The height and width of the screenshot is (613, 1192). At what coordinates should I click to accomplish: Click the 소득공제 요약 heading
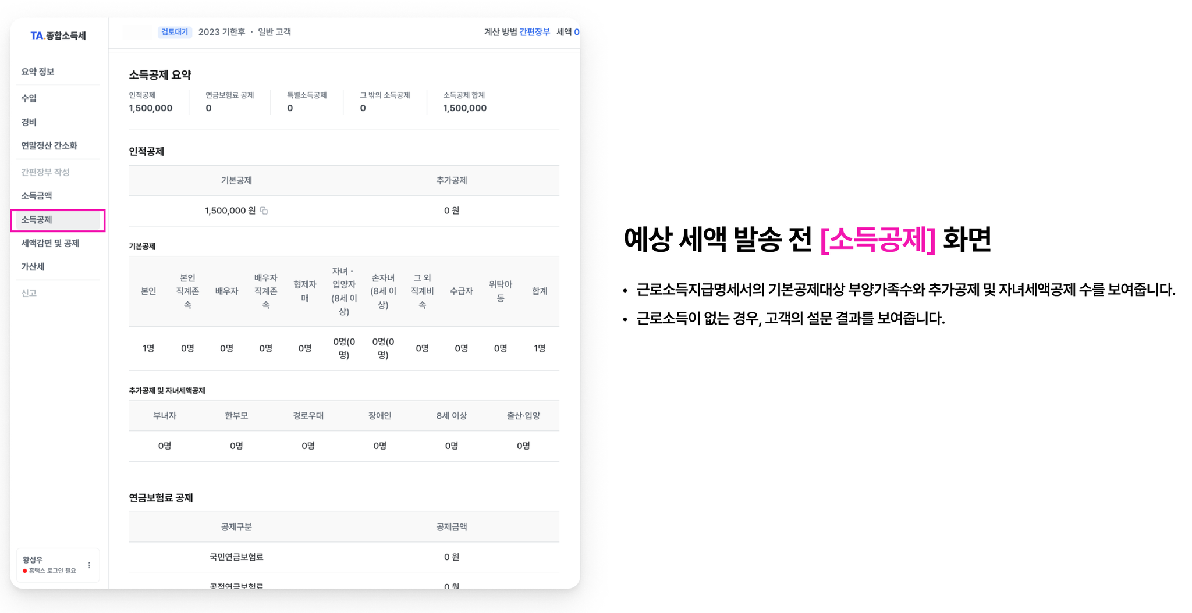(x=160, y=75)
